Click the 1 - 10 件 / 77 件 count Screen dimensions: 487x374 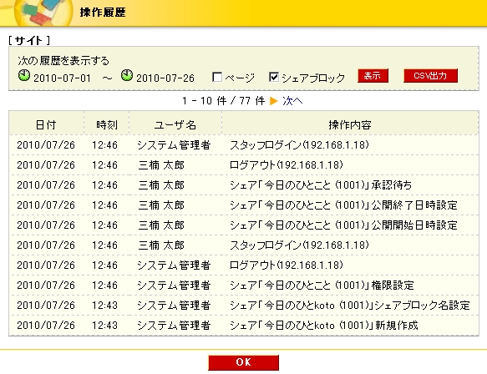(223, 101)
